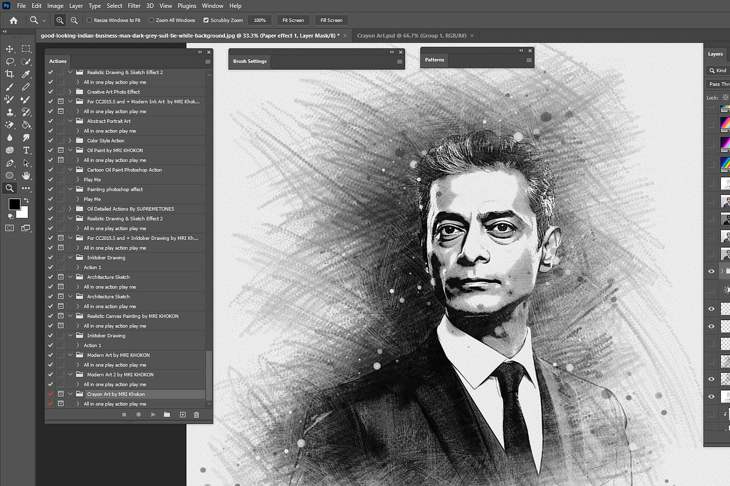Click the Fit Screen button

293,20
